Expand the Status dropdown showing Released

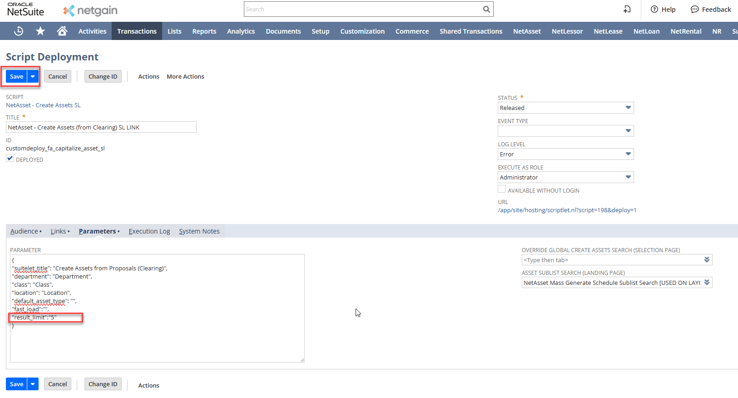(x=628, y=108)
